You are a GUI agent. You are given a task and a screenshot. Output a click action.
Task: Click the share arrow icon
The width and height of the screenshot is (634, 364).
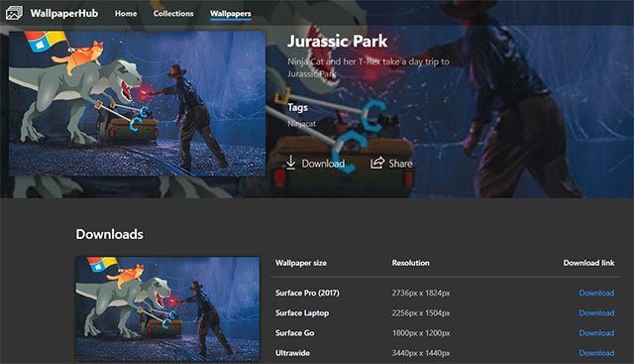[377, 163]
